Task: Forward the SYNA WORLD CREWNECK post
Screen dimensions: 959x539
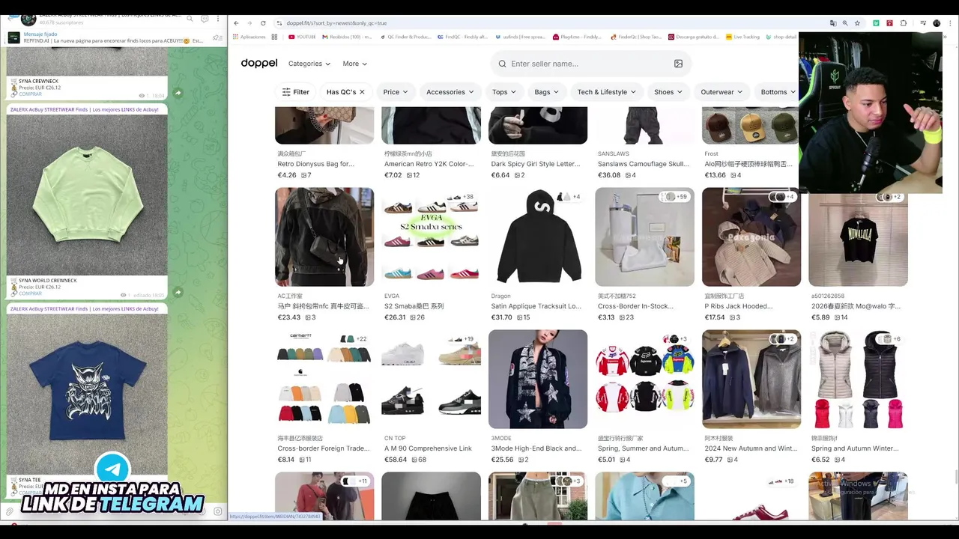Action: tap(178, 293)
